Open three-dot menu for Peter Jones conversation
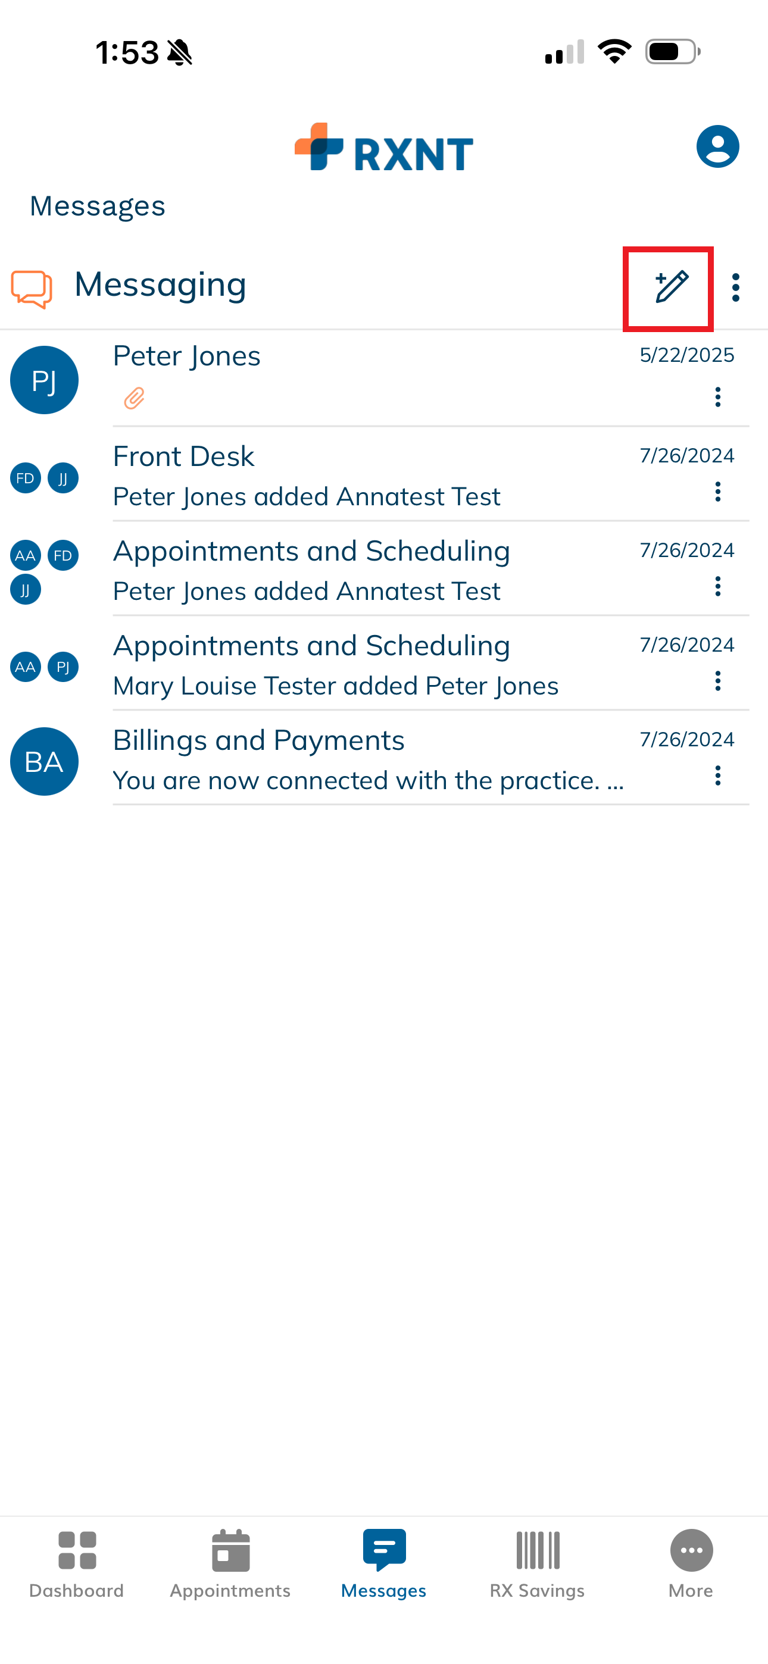Screen dimensions: 768x1664 pyautogui.click(x=717, y=396)
